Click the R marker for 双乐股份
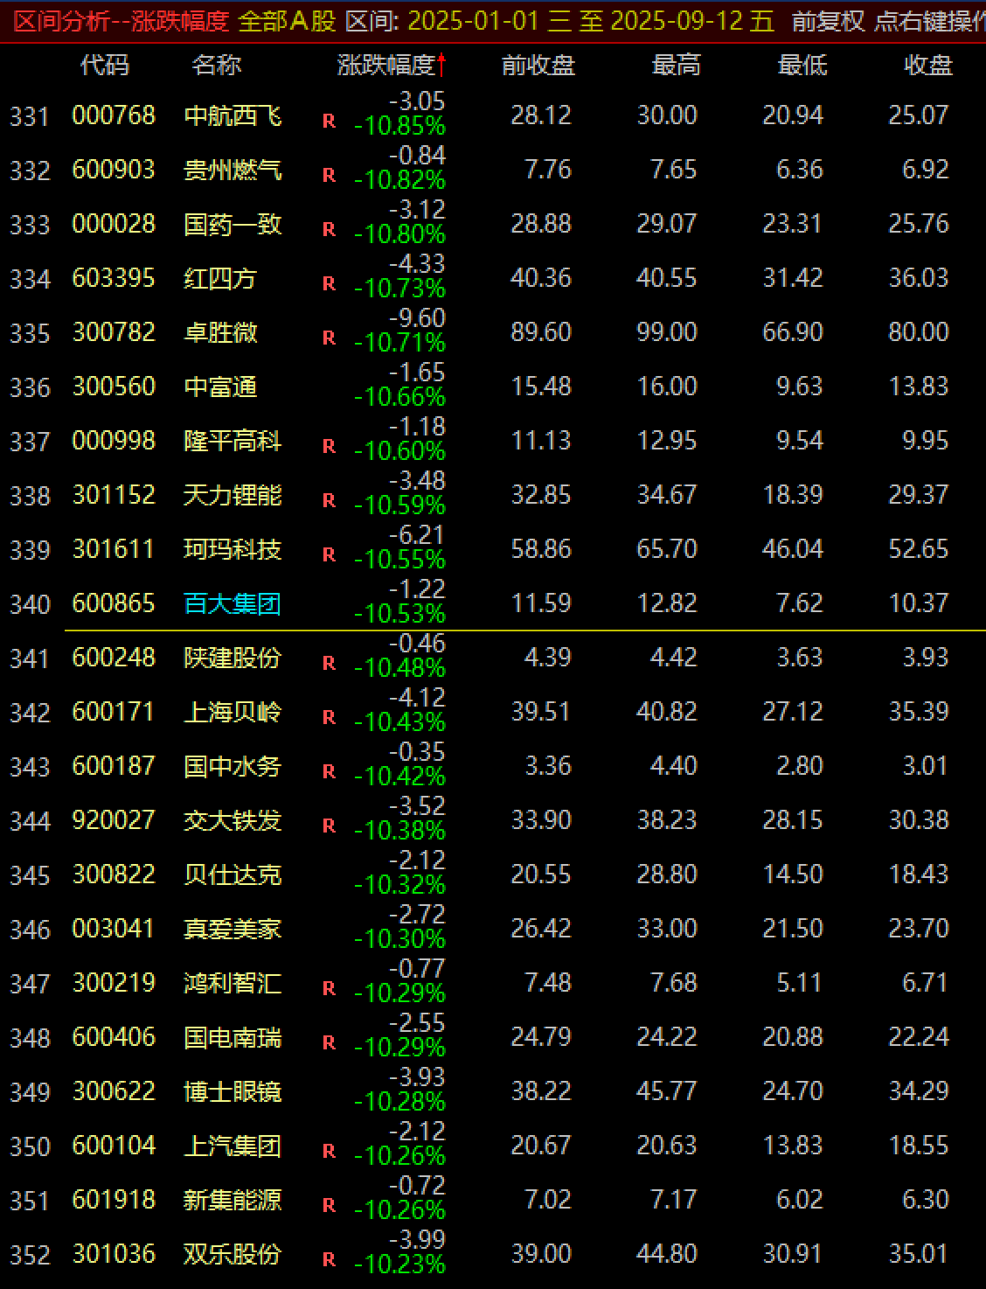This screenshot has width=986, height=1289. [329, 1260]
